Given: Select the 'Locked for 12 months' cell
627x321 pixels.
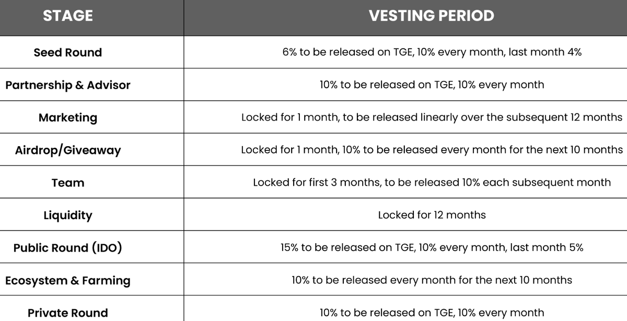Looking at the screenshot, I should click(x=432, y=215).
